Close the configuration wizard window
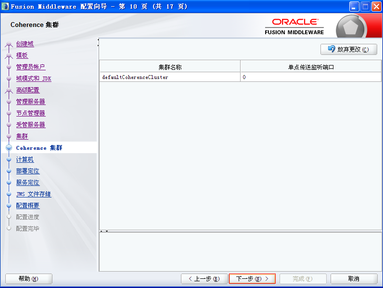The width and height of the screenshot is (383, 288). coord(376,7)
